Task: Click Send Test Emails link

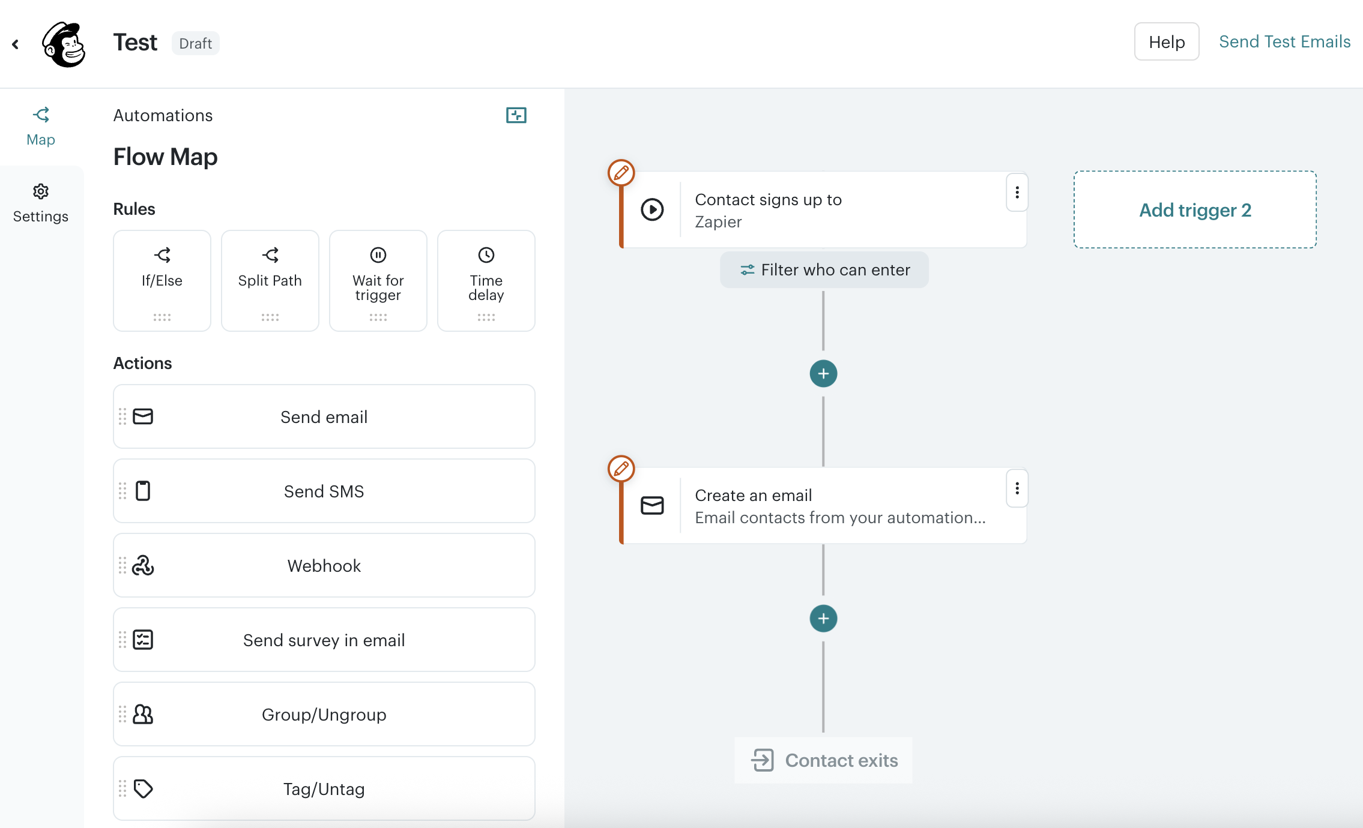Action: [1284, 42]
